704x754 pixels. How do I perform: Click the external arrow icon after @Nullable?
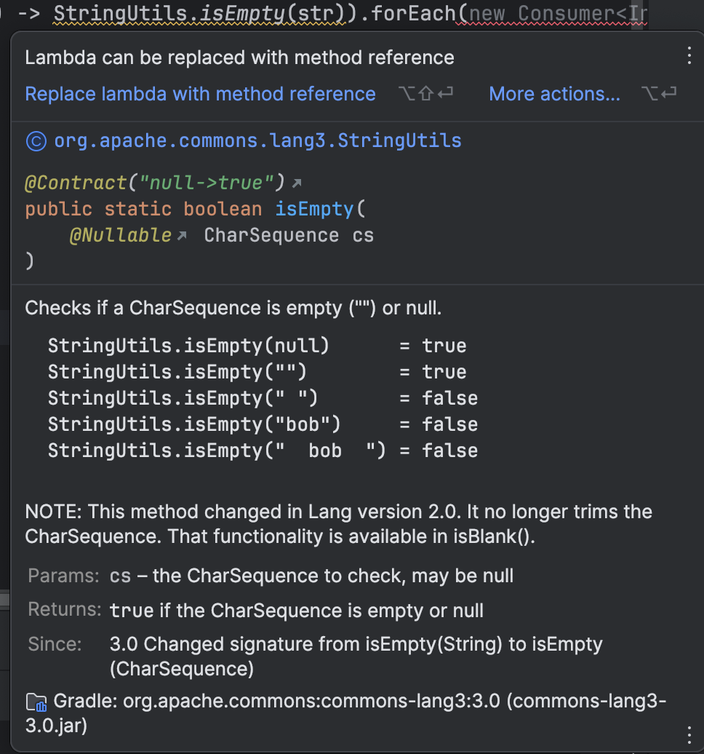click(181, 236)
